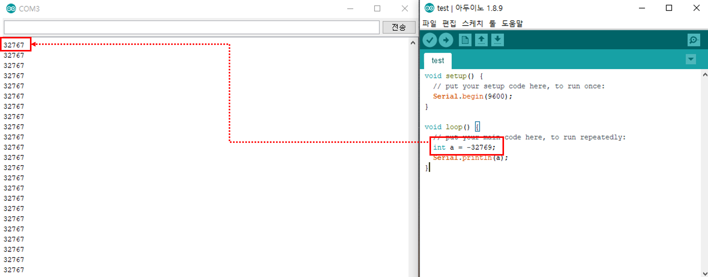This screenshot has height=277, width=708.
Task: Click the code editor scrollbar up arrow
Action: (x=705, y=75)
